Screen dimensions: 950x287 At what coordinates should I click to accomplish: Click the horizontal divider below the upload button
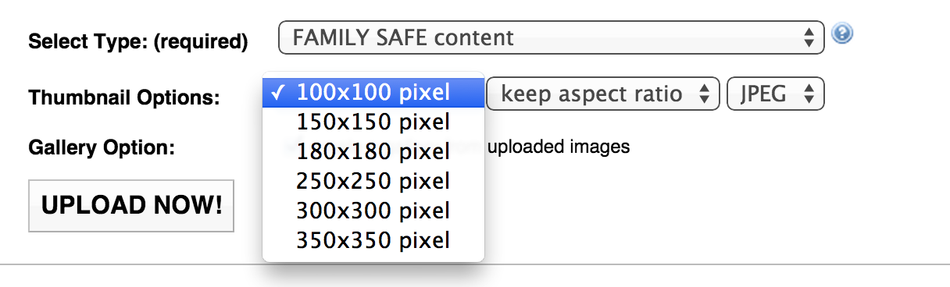pos(475,265)
